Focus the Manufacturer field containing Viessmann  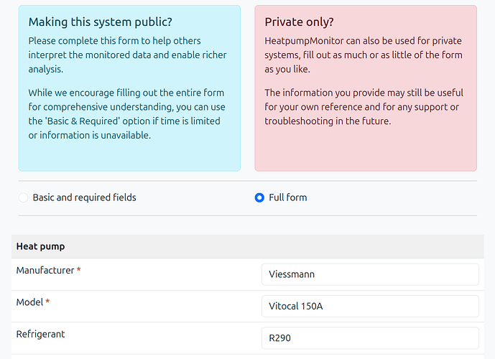[x=369, y=274]
